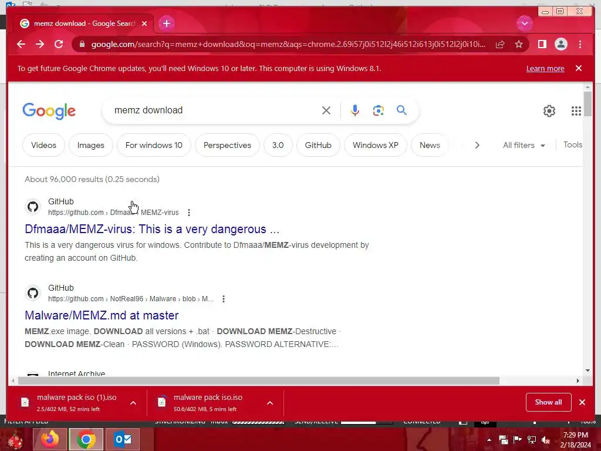Open the Learn more link

pyautogui.click(x=545, y=69)
